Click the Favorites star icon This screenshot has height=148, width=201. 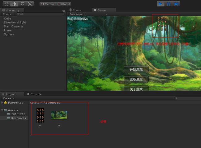[5, 102]
